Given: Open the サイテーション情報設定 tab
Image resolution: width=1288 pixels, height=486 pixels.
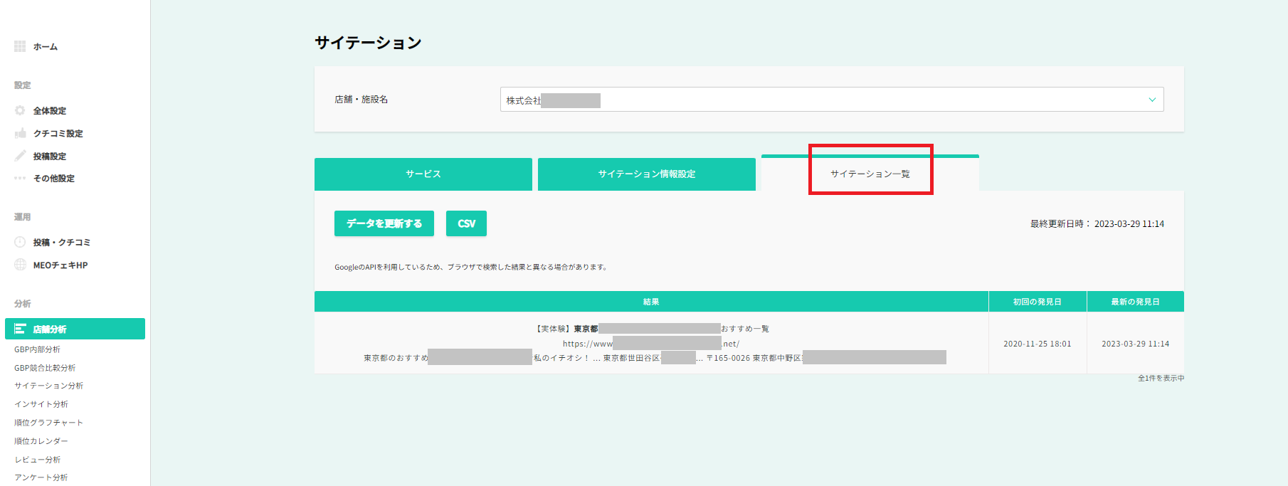Looking at the screenshot, I should tap(646, 174).
